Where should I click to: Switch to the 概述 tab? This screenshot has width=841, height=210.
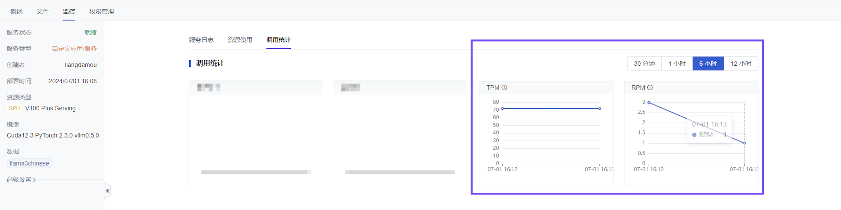pos(16,11)
